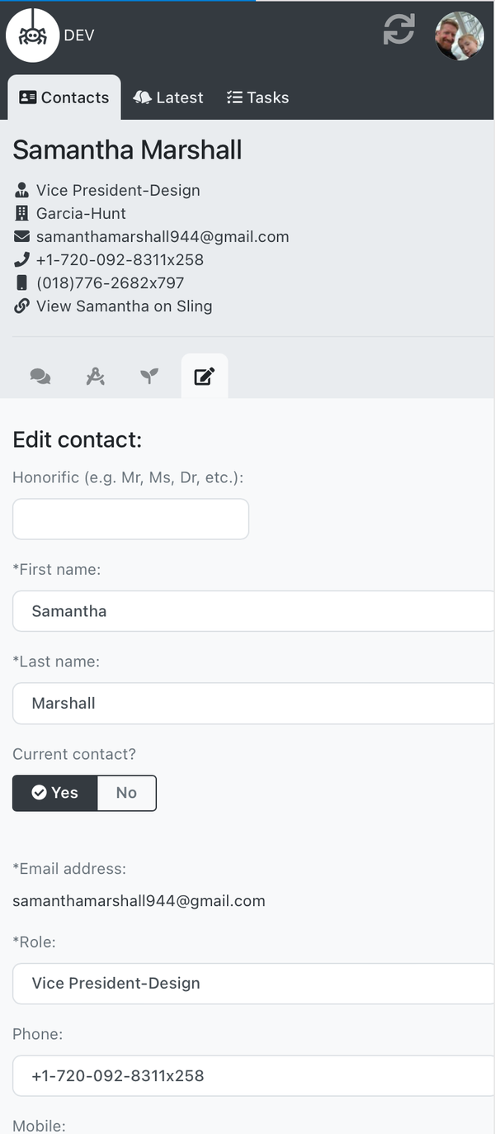Viewport: 495px width, 1134px height.
Task: Switch to the Contacts tab
Action: [64, 97]
